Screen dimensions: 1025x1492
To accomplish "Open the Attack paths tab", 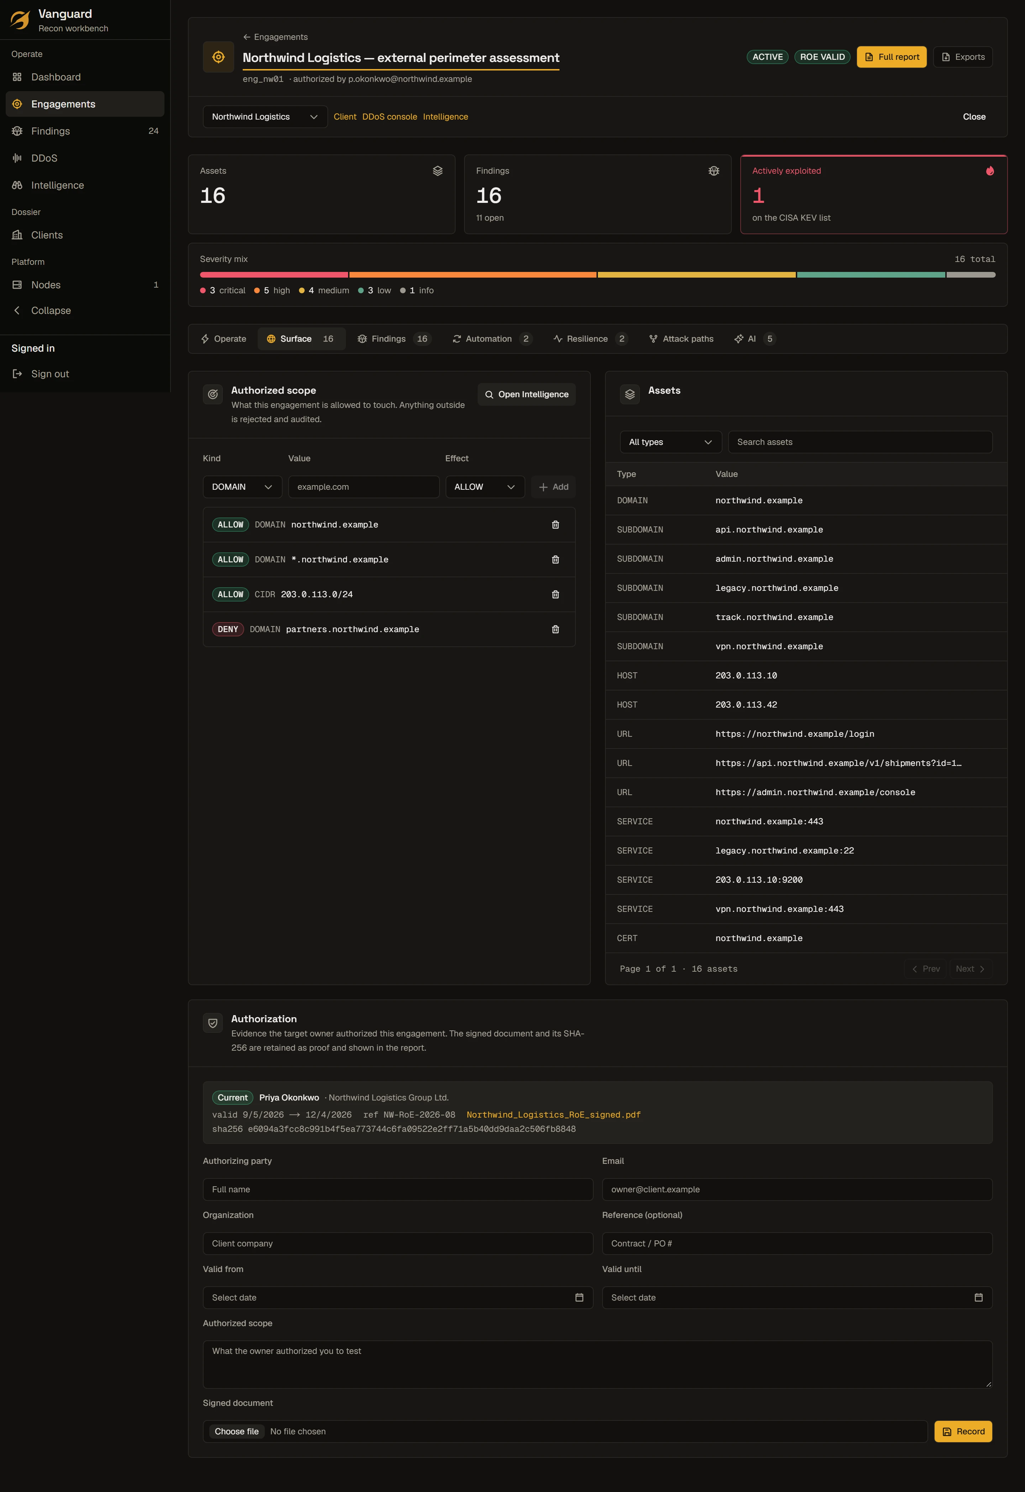I will pyautogui.click(x=682, y=338).
